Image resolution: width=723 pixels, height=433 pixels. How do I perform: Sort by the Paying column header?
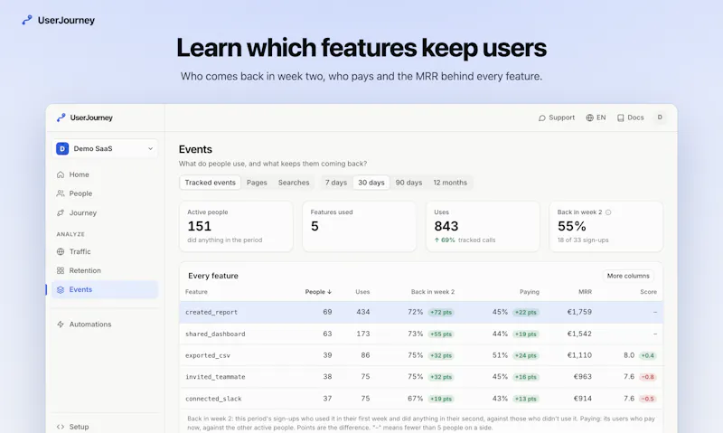[x=530, y=292]
